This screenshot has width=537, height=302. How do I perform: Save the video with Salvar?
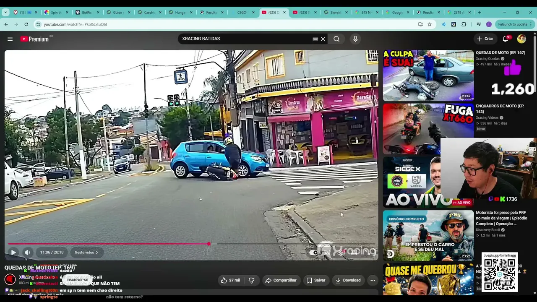pyautogui.click(x=316, y=280)
